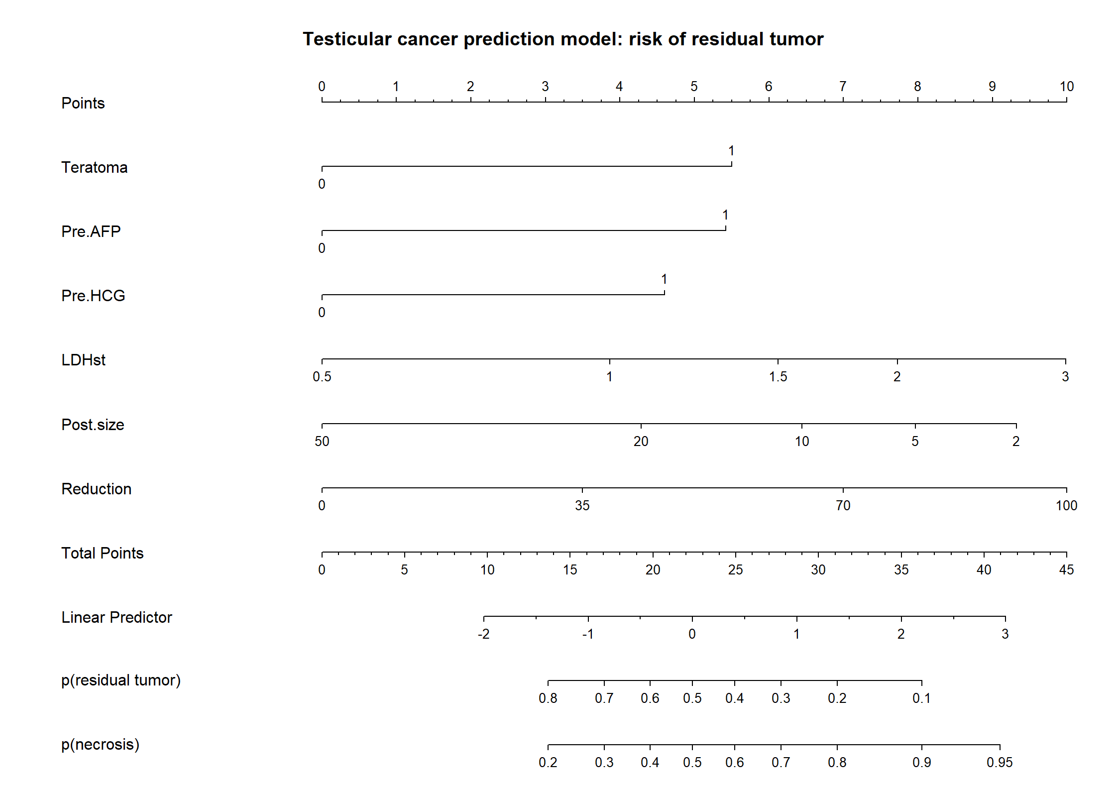1117x790 pixels.
Task: Click the Teratoma variable label
Action: coord(94,167)
